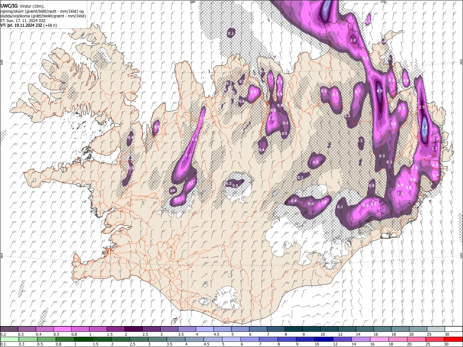Click the '0.1' label on the bottom legend scale
Image resolution: width=463 pixels, height=347 pixels.
[3, 344]
